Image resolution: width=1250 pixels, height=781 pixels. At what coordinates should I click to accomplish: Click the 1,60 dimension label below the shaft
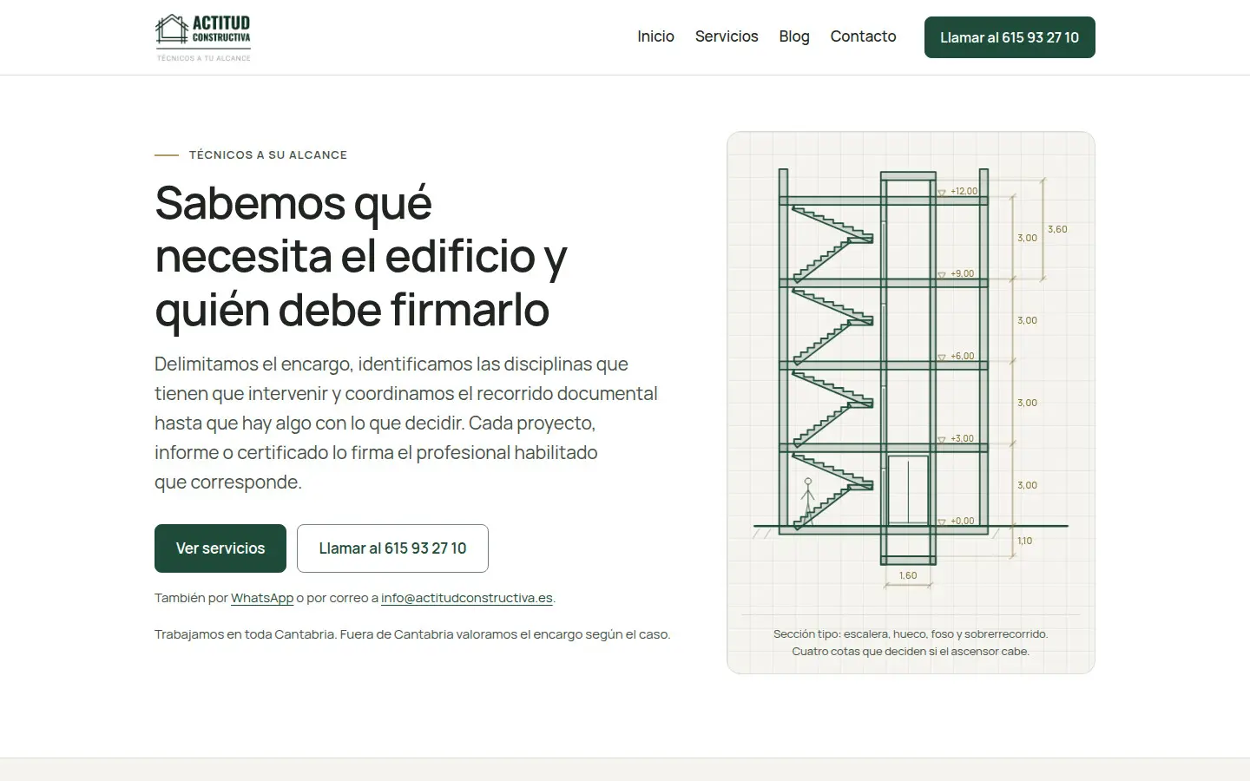click(908, 575)
